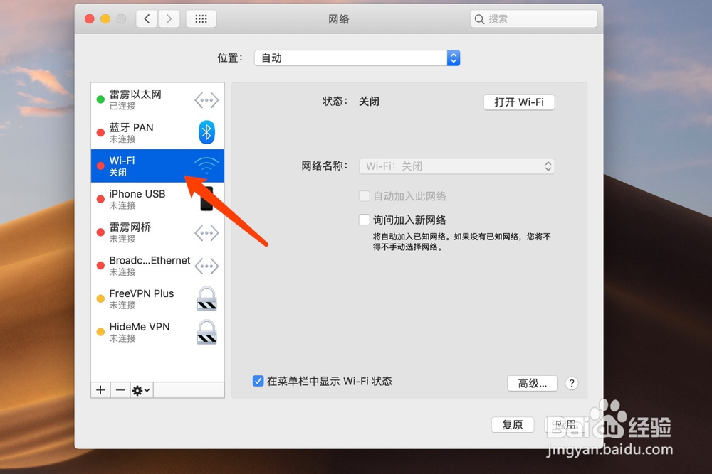
Task: Add a network service with the plus button
Action: (100, 389)
